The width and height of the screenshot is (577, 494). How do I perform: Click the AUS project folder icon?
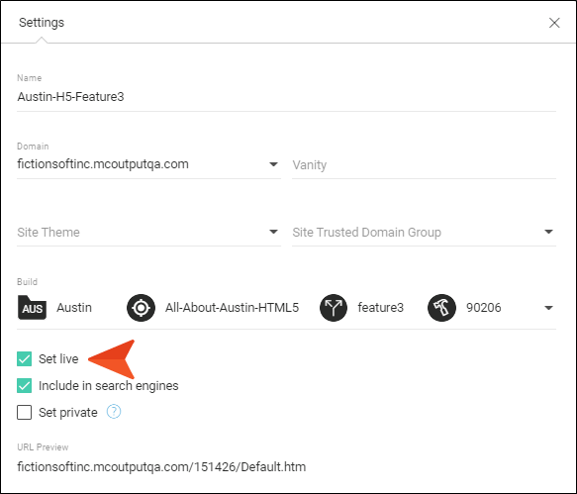[32, 307]
